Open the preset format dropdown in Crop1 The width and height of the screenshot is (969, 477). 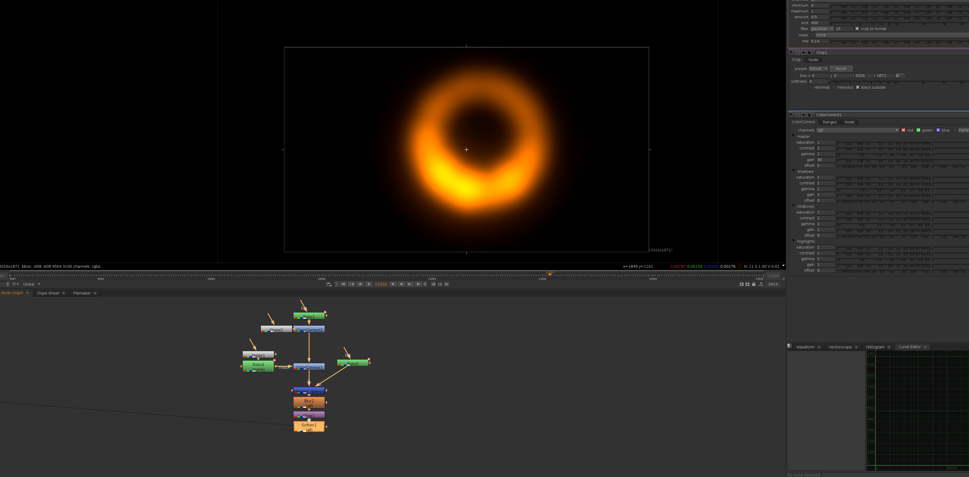tap(819, 69)
